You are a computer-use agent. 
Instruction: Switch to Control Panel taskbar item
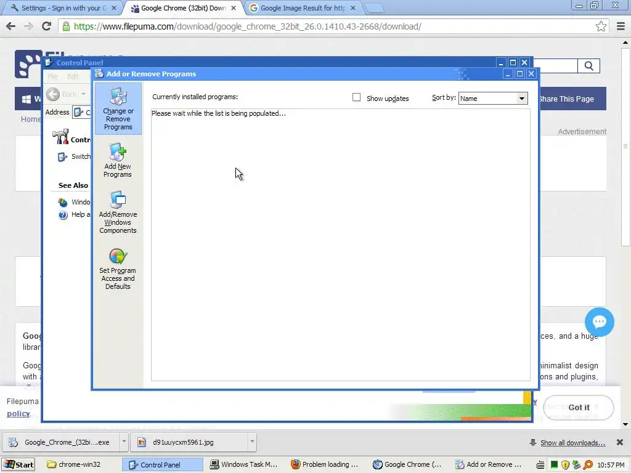click(163, 464)
